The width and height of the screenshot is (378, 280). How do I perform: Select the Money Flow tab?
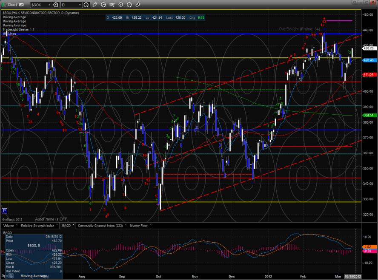pos(138,226)
